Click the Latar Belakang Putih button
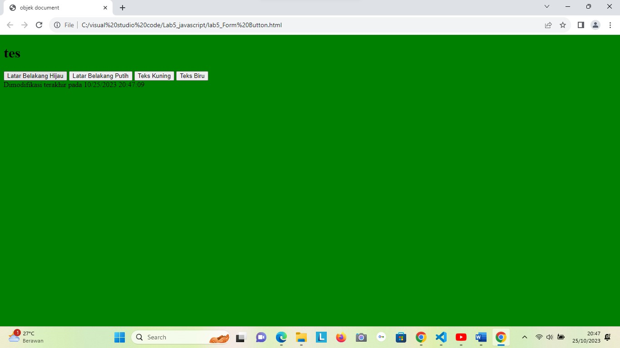The height and width of the screenshot is (348, 620). 100,76
